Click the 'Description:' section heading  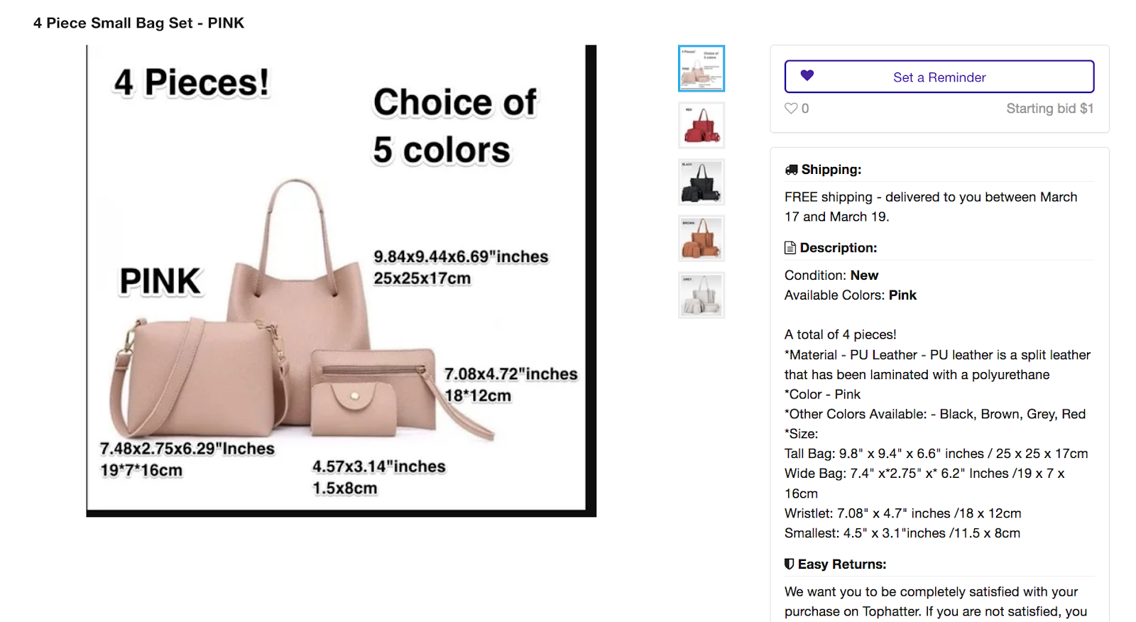pyautogui.click(x=839, y=248)
